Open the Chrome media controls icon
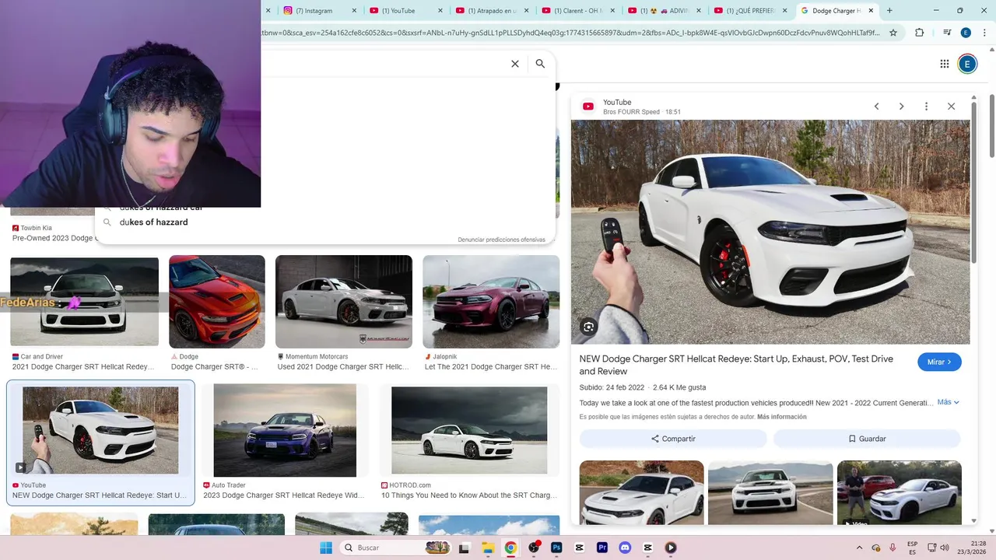 click(946, 33)
